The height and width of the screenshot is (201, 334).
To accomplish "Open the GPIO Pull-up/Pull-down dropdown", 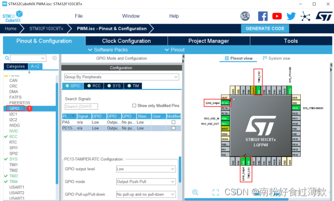I will point(146,194).
